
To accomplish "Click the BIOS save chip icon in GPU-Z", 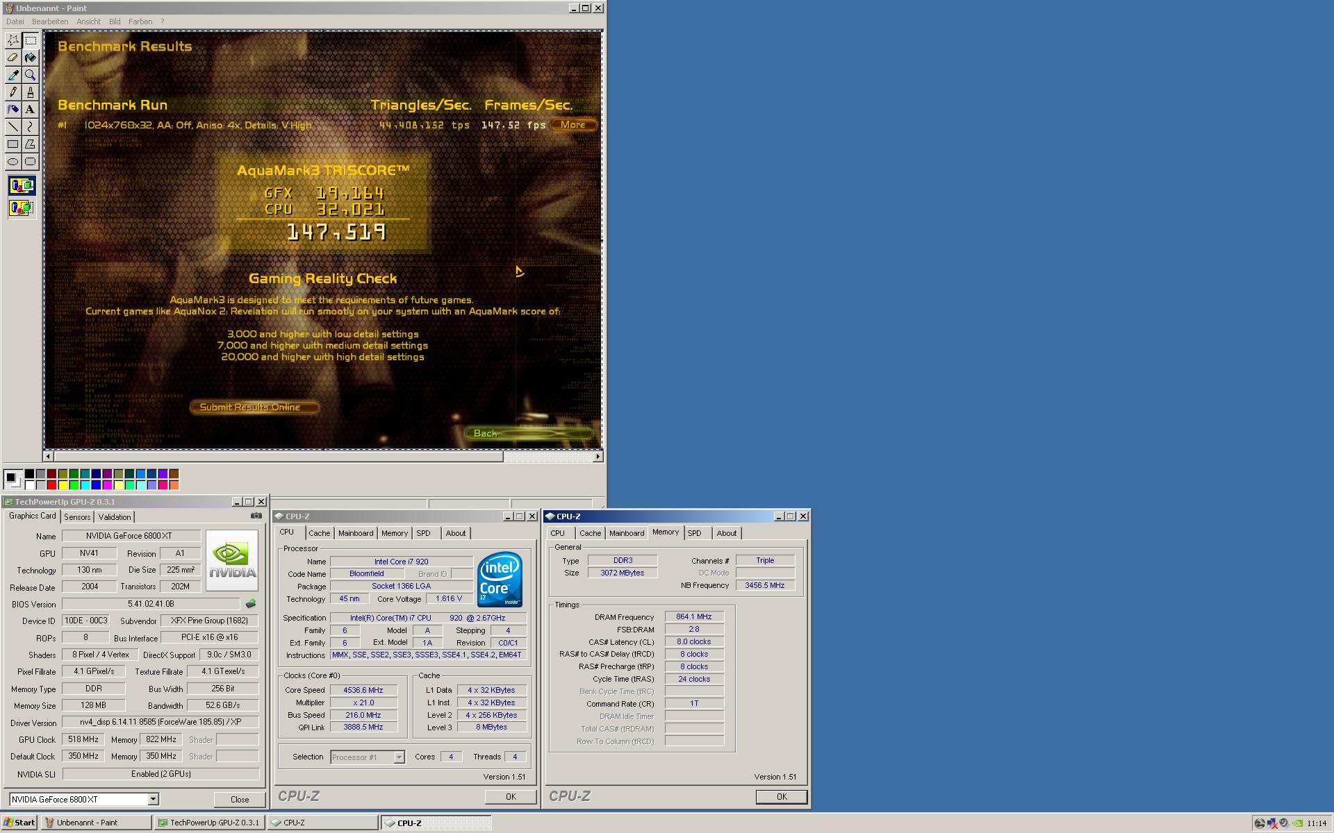I will point(251,604).
